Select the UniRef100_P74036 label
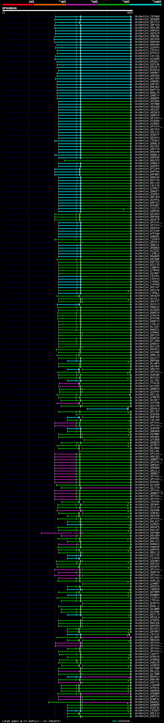Screen dimensions: 164x723 click(x=147, y=383)
